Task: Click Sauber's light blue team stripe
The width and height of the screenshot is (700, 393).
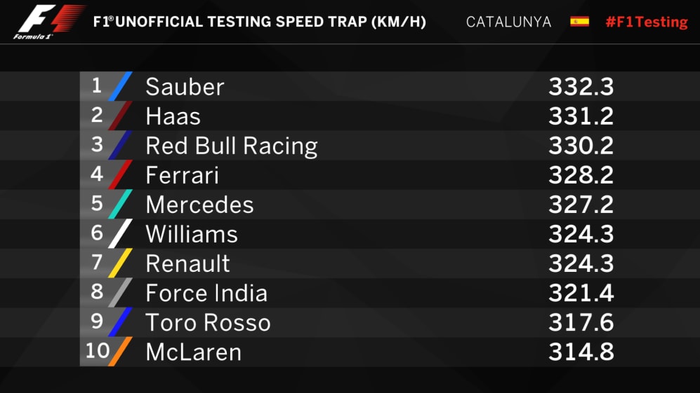Action: point(120,86)
